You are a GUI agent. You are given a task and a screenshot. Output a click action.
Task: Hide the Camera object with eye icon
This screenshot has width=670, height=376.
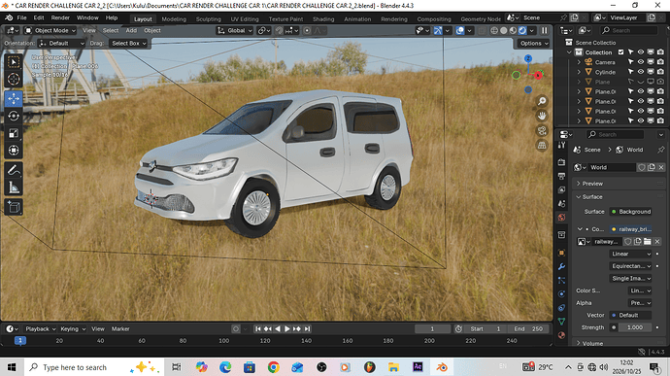(641, 62)
